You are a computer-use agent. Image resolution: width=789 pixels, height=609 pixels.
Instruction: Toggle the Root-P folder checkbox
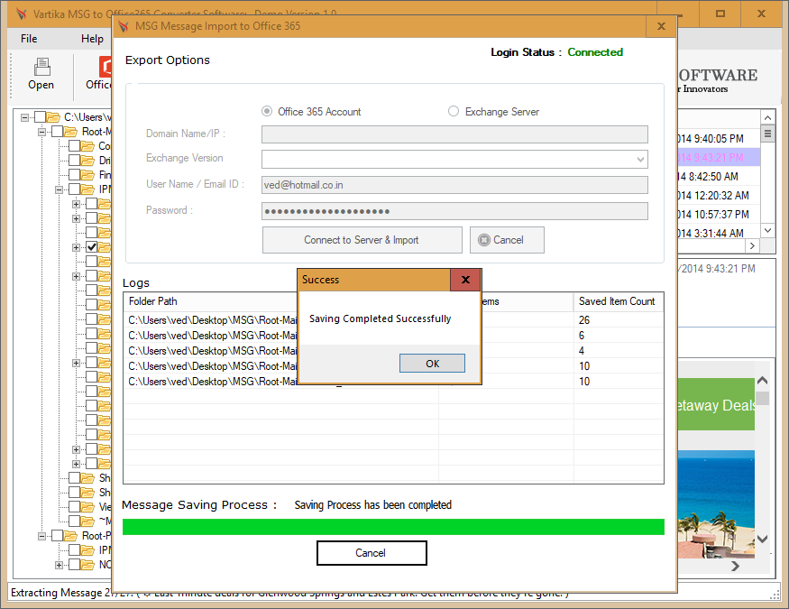[x=58, y=536]
